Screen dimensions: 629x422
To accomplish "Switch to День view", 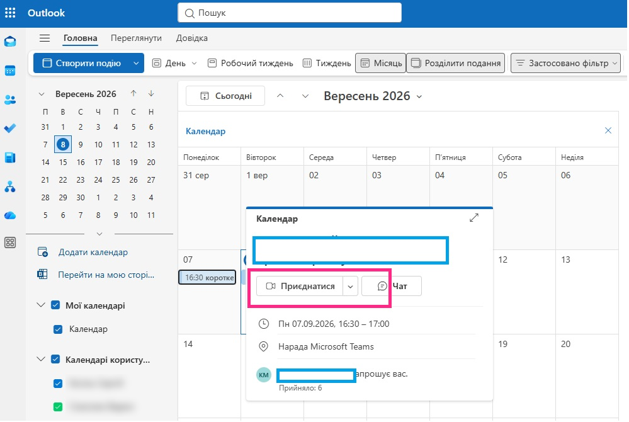I will click(169, 63).
